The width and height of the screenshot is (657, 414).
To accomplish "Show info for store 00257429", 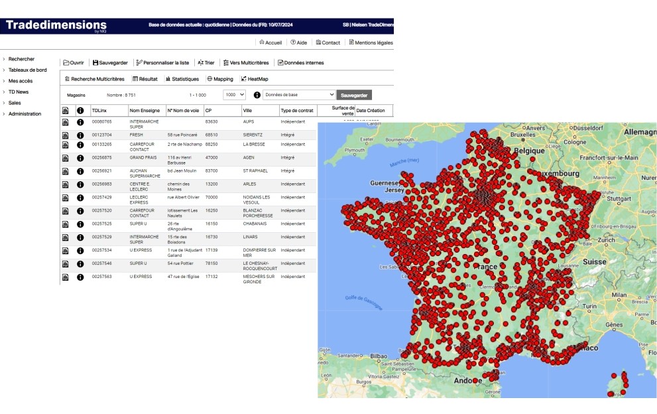I will pyautogui.click(x=80, y=198).
